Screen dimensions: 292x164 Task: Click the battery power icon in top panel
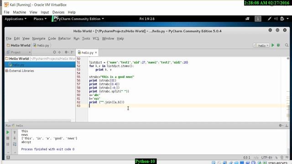282,19
